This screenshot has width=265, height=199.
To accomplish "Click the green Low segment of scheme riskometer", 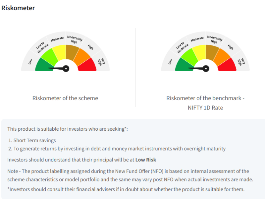I will coord(44,64).
